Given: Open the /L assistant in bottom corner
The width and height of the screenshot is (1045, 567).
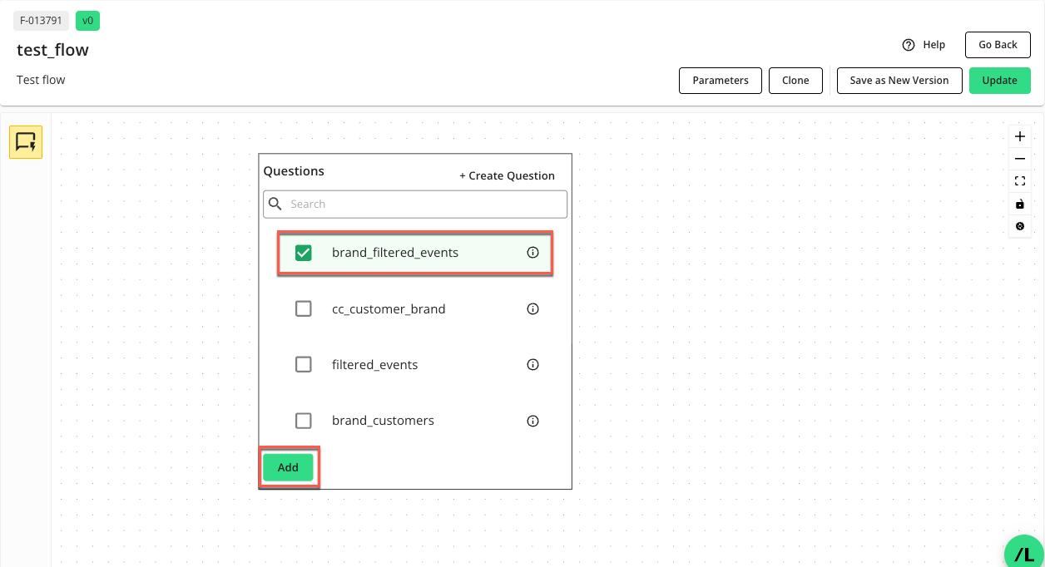Looking at the screenshot, I should pyautogui.click(x=1023, y=551).
